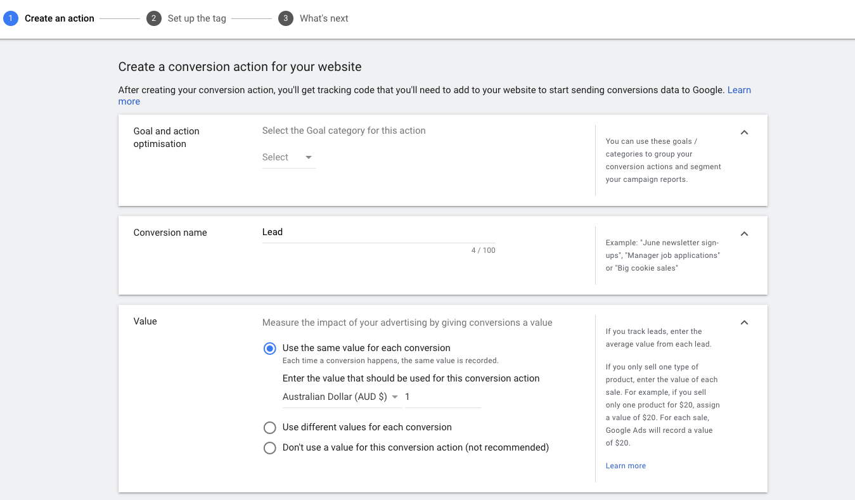Select 'Don't use a value for this conversion action'
The height and width of the screenshot is (500, 855).
tap(269, 448)
